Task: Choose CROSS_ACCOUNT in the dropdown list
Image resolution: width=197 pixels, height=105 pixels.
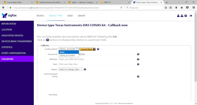Action: 69,56
